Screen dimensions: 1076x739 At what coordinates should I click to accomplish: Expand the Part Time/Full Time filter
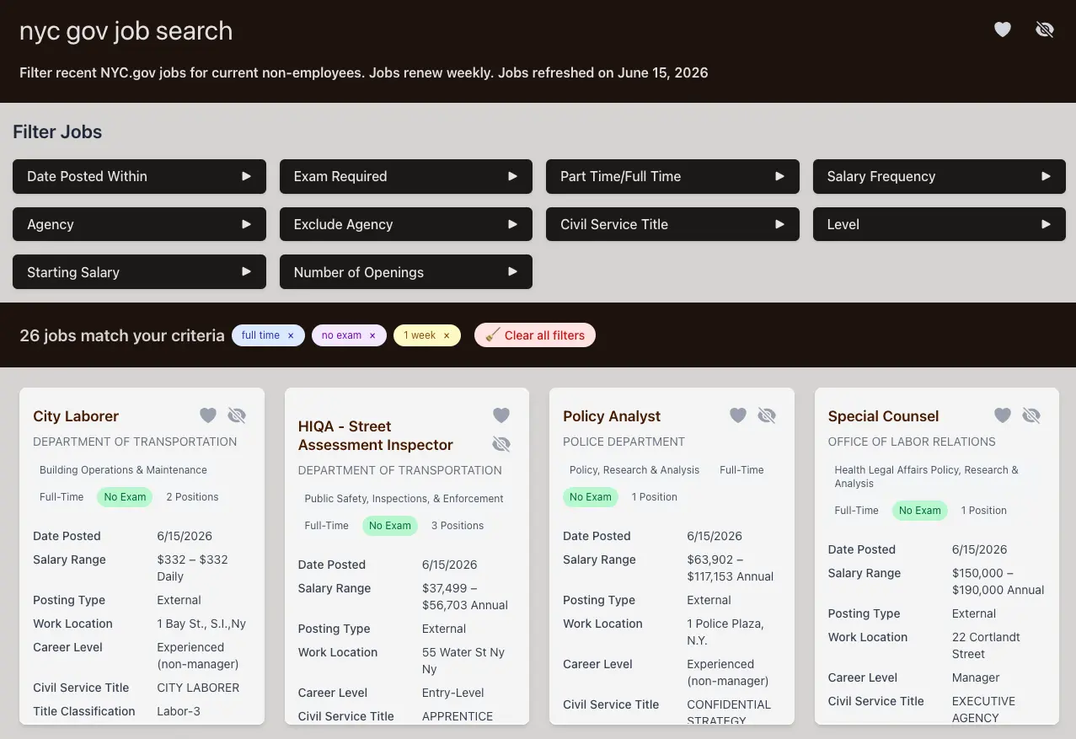pyautogui.click(x=672, y=176)
